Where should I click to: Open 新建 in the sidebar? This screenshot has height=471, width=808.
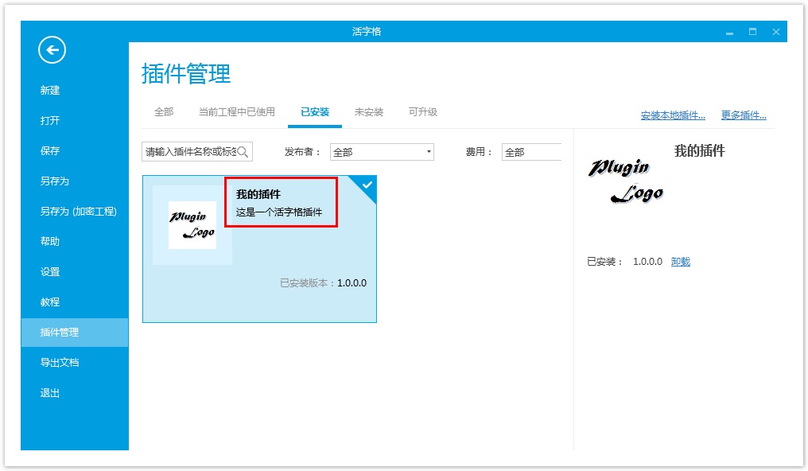pyautogui.click(x=50, y=90)
